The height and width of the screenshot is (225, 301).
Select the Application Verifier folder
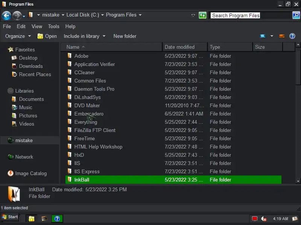coord(94,64)
